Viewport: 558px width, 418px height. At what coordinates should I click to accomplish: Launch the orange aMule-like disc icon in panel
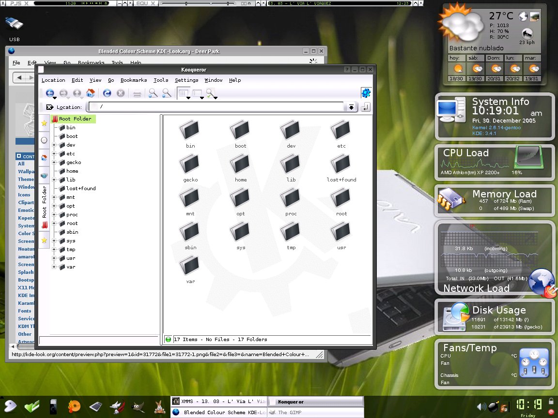tap(75, 406)
